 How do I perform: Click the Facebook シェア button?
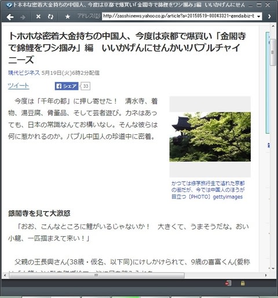tap(67, 86)
